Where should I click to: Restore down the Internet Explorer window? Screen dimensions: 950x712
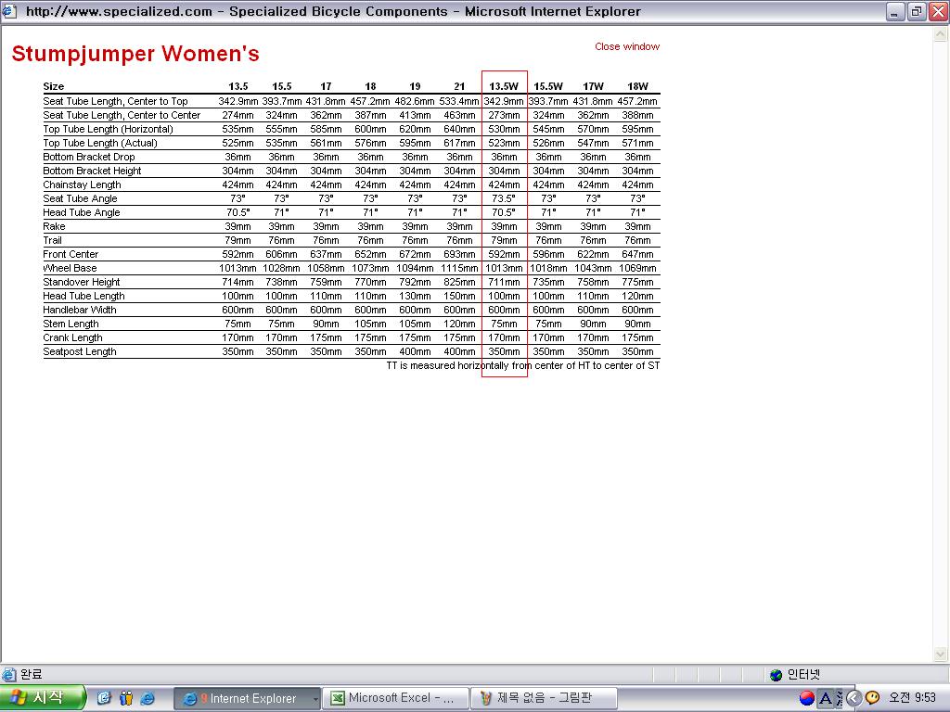917,11
